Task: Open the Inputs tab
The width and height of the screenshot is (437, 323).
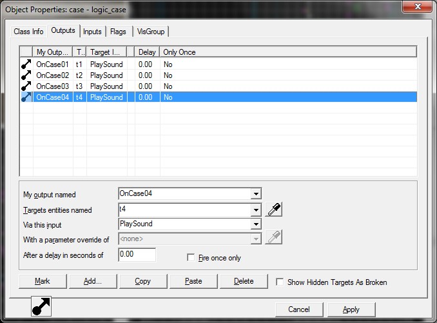Action: 92,32
